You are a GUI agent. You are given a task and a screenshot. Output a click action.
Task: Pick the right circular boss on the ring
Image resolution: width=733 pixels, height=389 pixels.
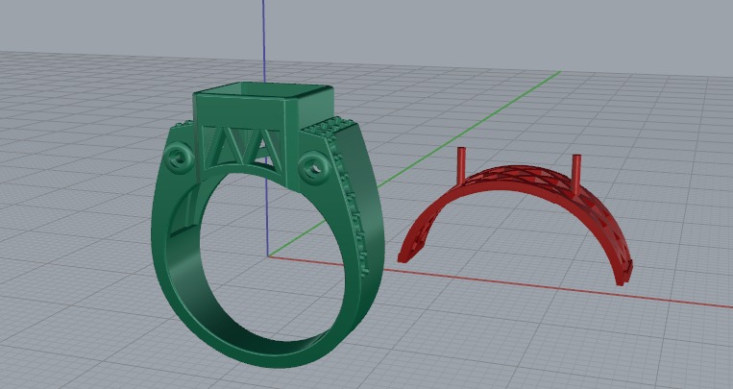click(x=314, y=167)
